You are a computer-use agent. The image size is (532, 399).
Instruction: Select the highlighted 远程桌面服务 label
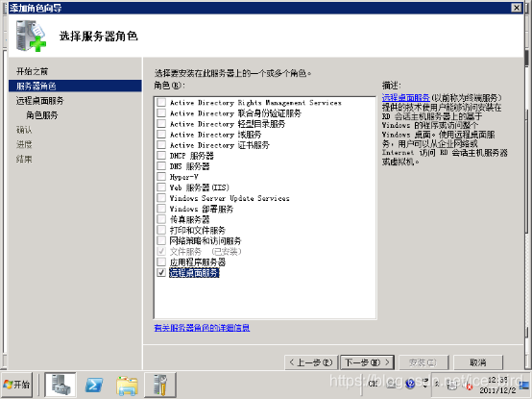[x=194, y=273]
